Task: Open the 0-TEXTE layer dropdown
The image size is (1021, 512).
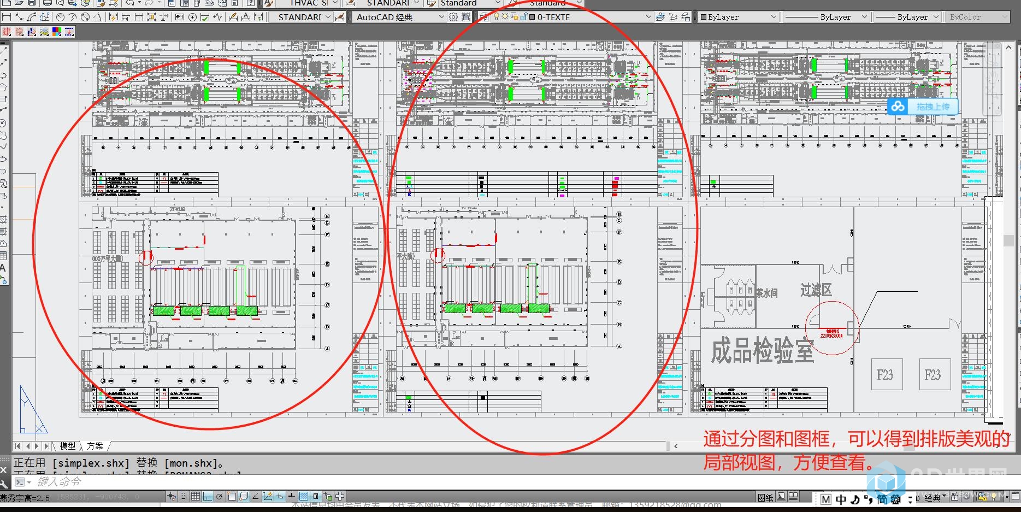Action: click(x=648, y=17)
